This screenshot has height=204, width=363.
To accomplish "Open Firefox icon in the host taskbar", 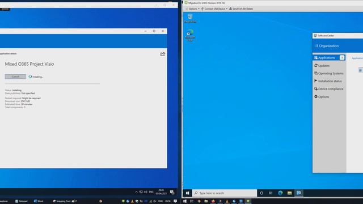I will [x=213, y=201].
